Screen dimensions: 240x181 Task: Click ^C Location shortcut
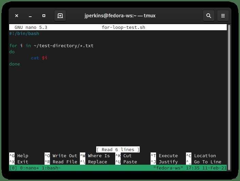pyautogui.click(x=201, y=156)
